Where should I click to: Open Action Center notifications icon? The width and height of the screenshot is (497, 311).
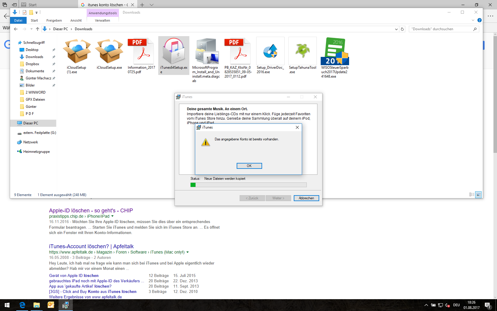click(x=488, y=305)
